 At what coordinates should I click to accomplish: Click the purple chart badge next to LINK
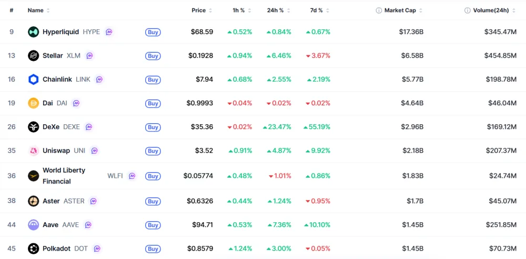(99, 80)
